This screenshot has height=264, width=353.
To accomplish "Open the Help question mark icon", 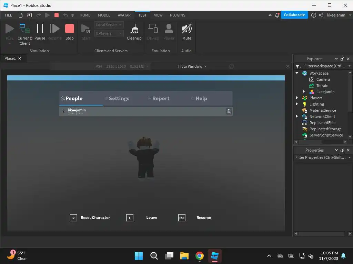I will (x=314, y=15).
